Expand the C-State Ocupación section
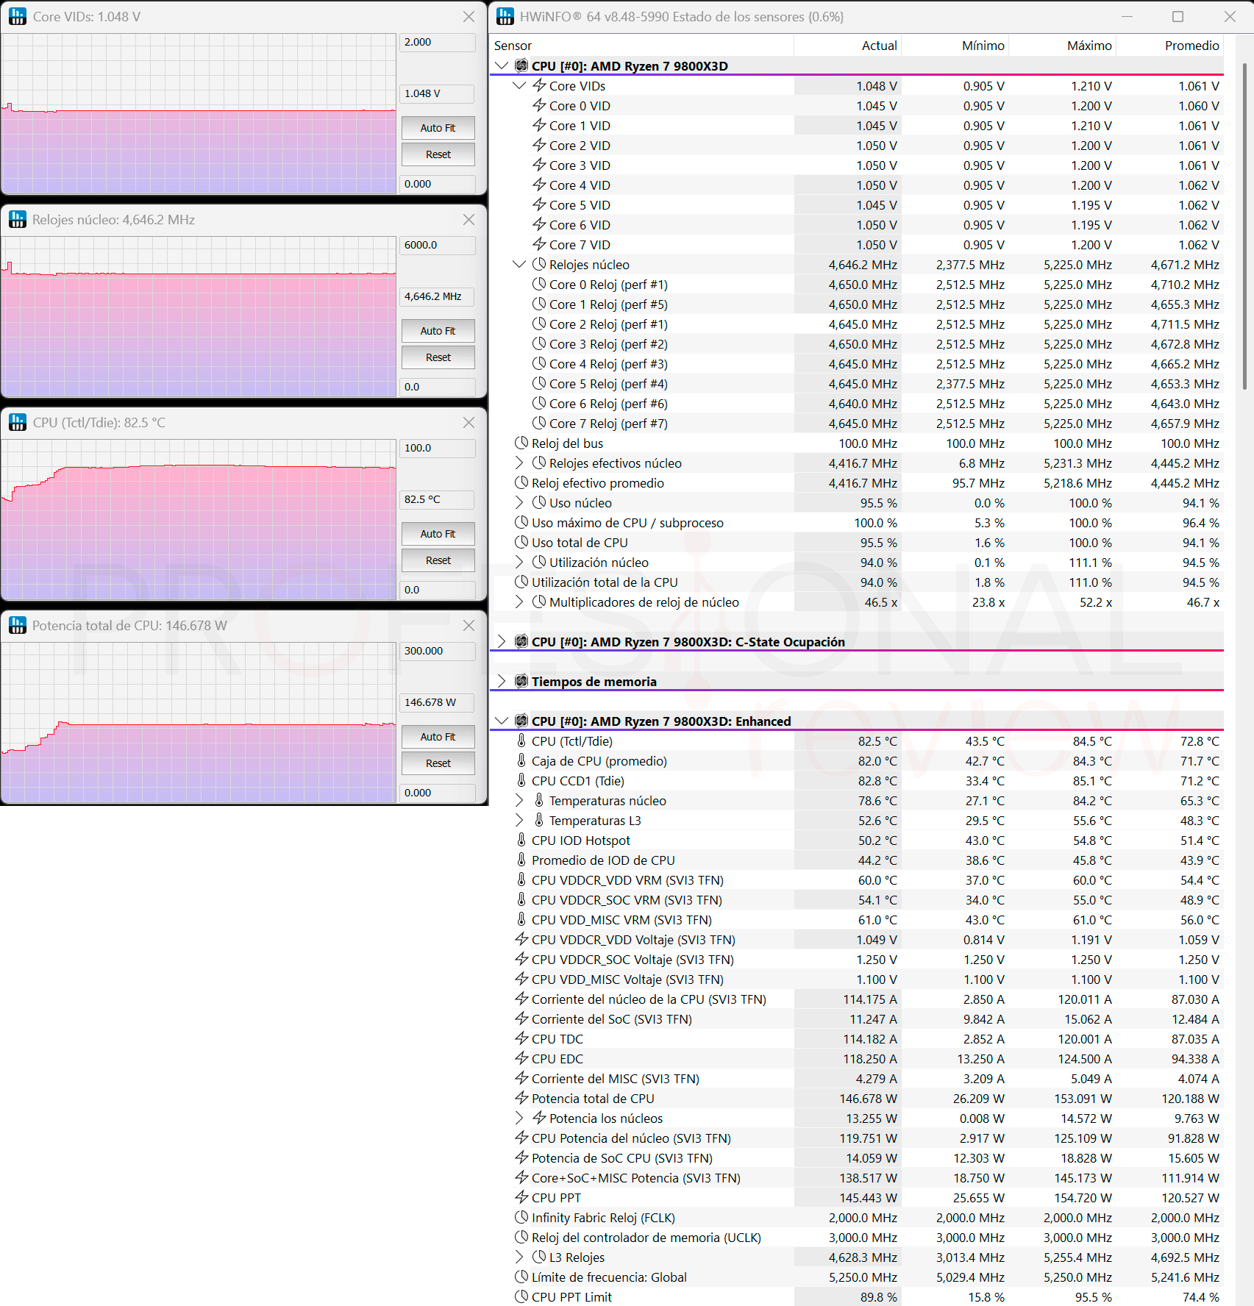The image size is (1254, 1306). point(502,641)
